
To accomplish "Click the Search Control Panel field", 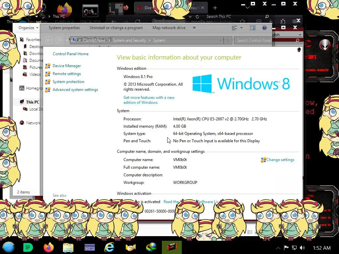I will pyautogui.click(x=267, y=40).
